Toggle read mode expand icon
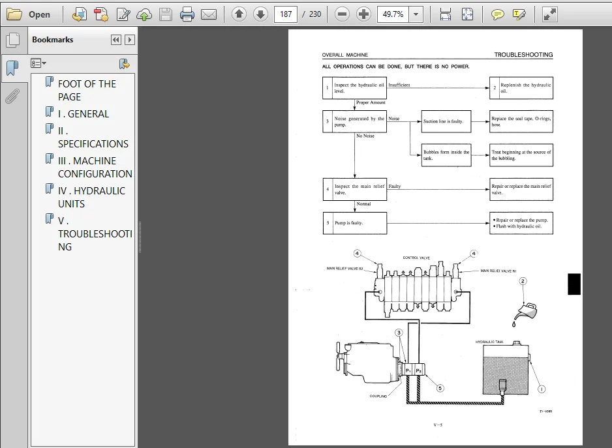This screenshot has width=612, height=448. (549, 14)
